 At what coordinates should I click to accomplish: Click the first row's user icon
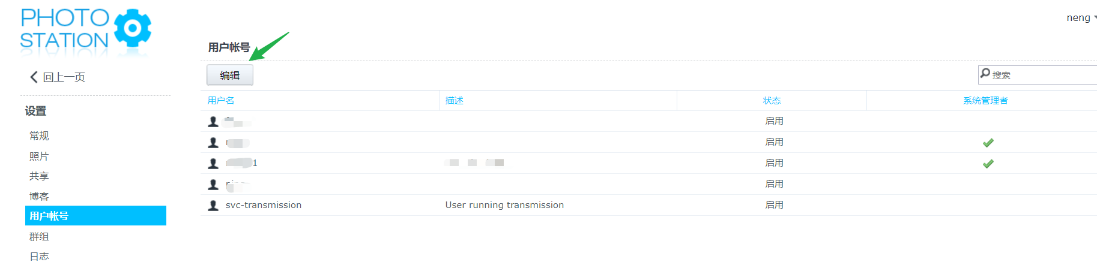pyautogui.click(x=213, y=121)
